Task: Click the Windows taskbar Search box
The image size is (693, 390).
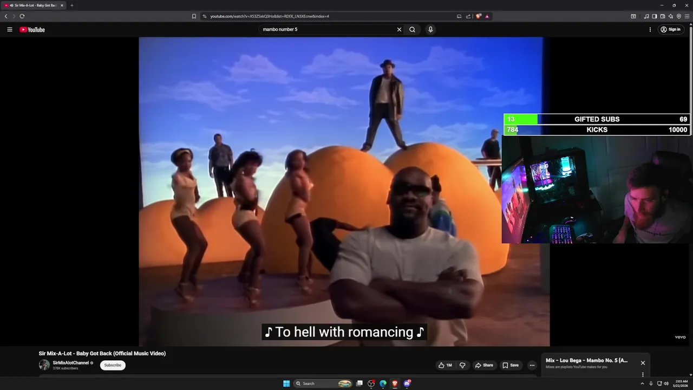Action: click(x=324, y=383)
